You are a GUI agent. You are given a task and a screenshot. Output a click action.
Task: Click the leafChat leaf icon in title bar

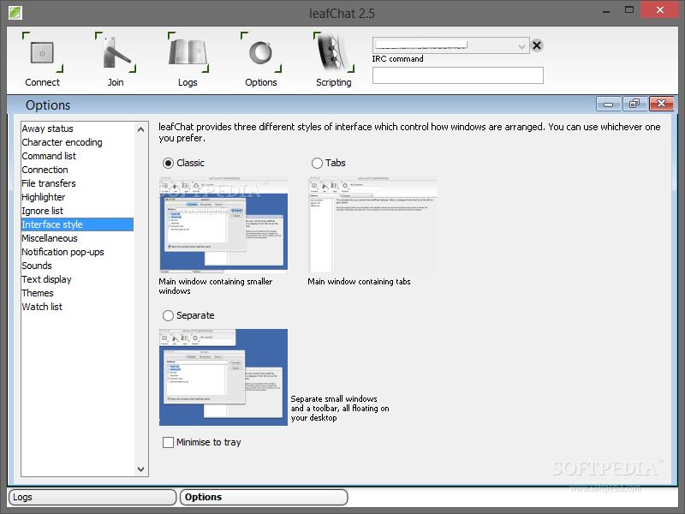(15, 13)
